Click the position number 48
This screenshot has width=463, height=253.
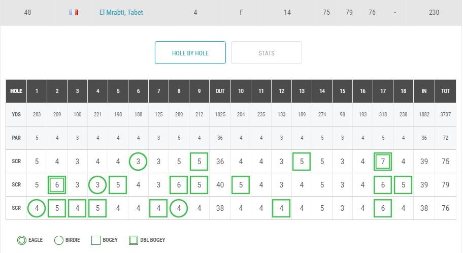click(27, 12)
